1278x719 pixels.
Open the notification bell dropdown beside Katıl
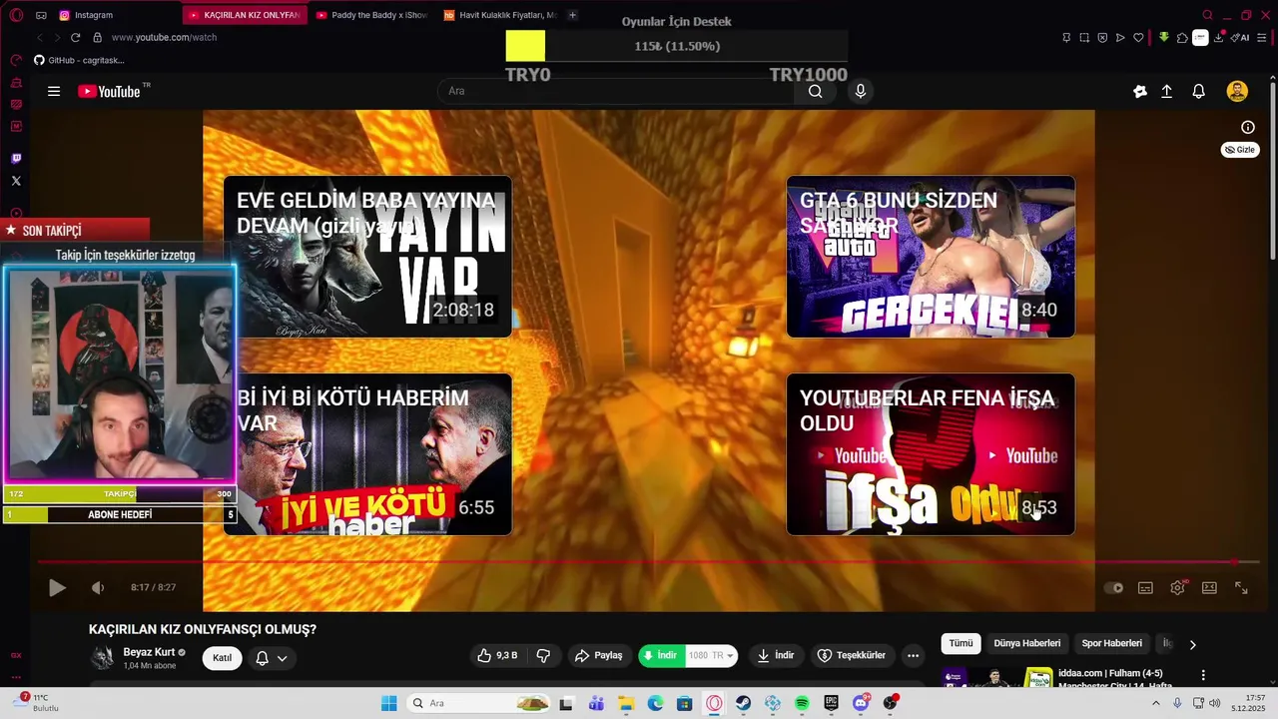click(x=271, y=658)
